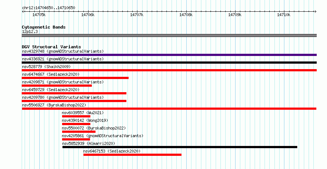Click the red nsv6474667 variant bar

pyautogui.click(x=75, y=78)
